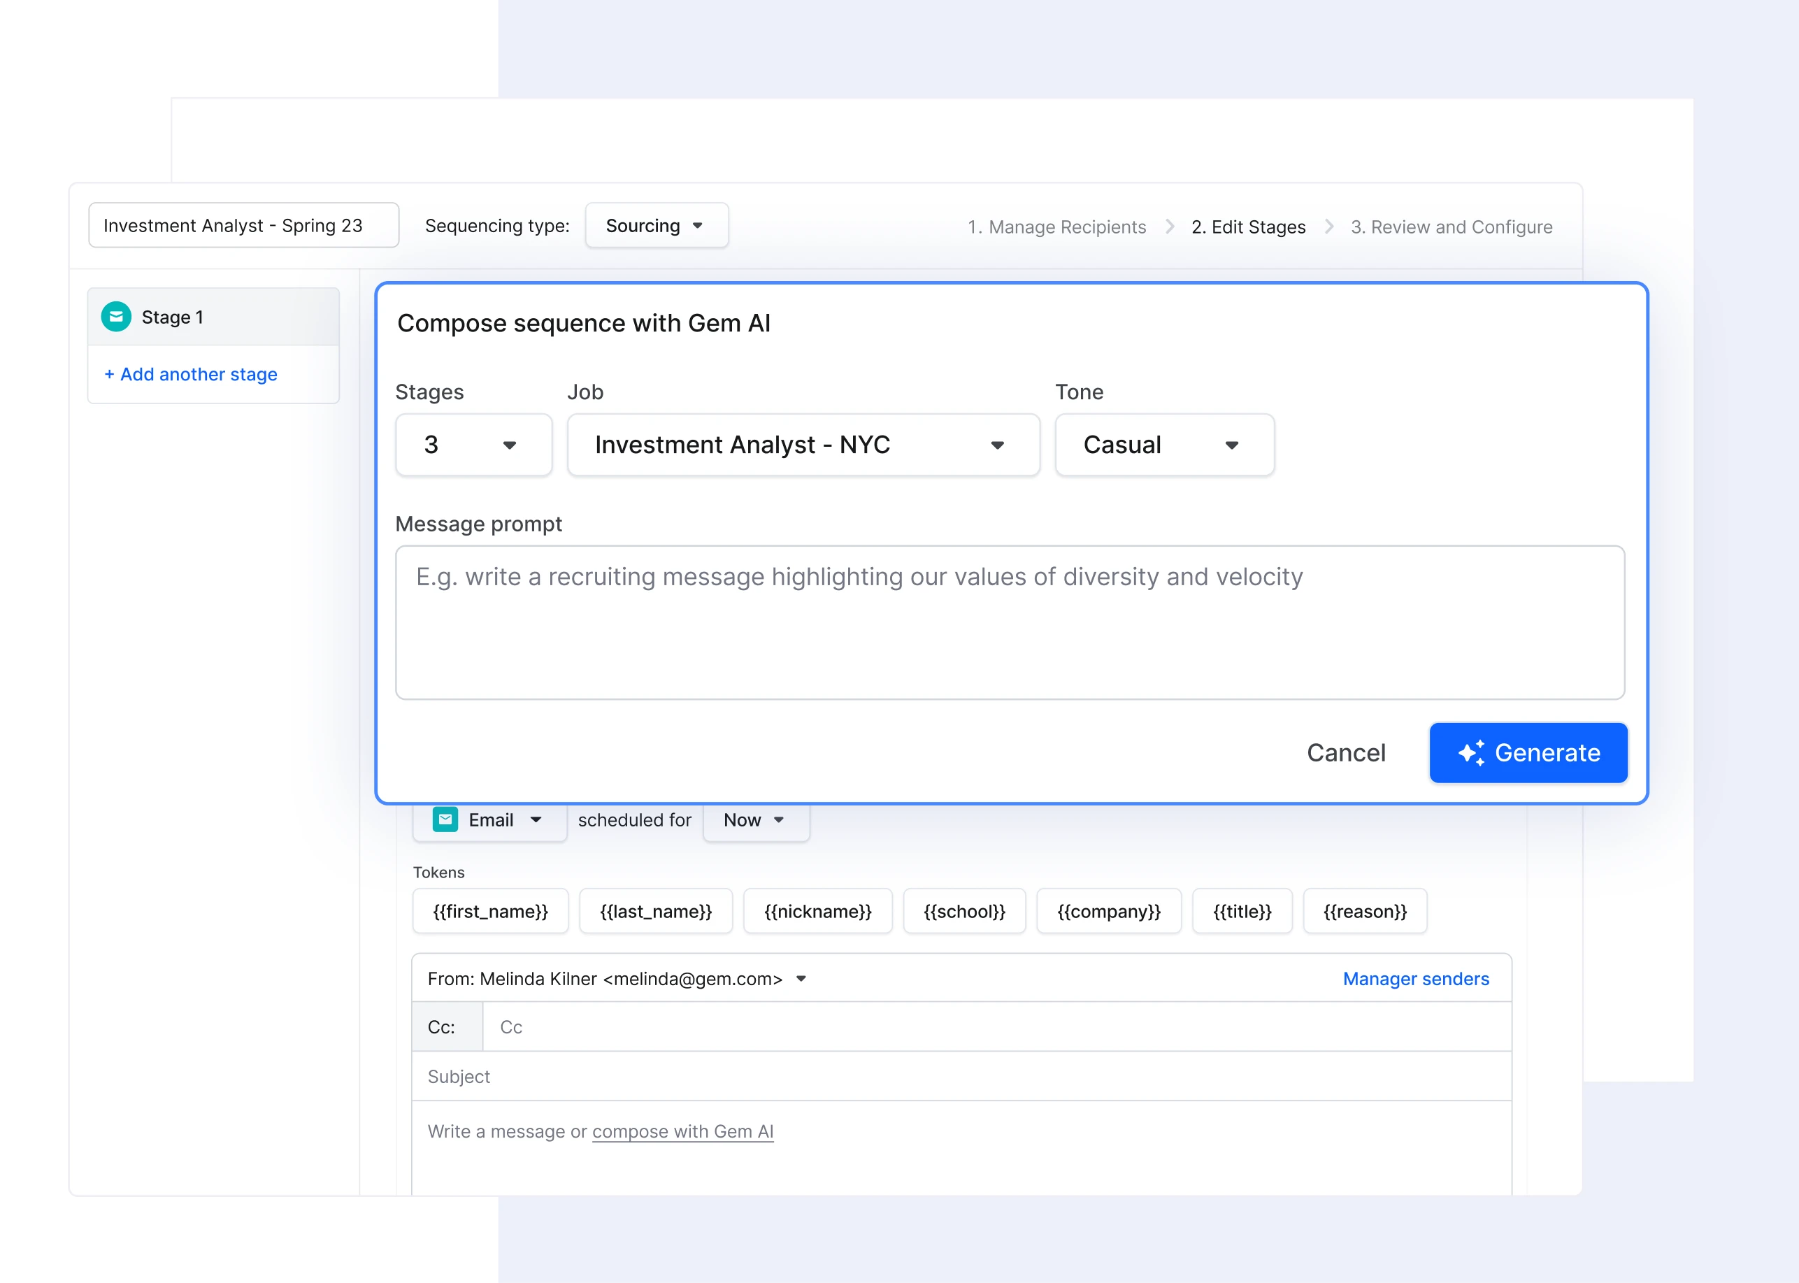Click the Stage 1 teal email icon
The image size is (1799, 1283).
tap(116, 317)
